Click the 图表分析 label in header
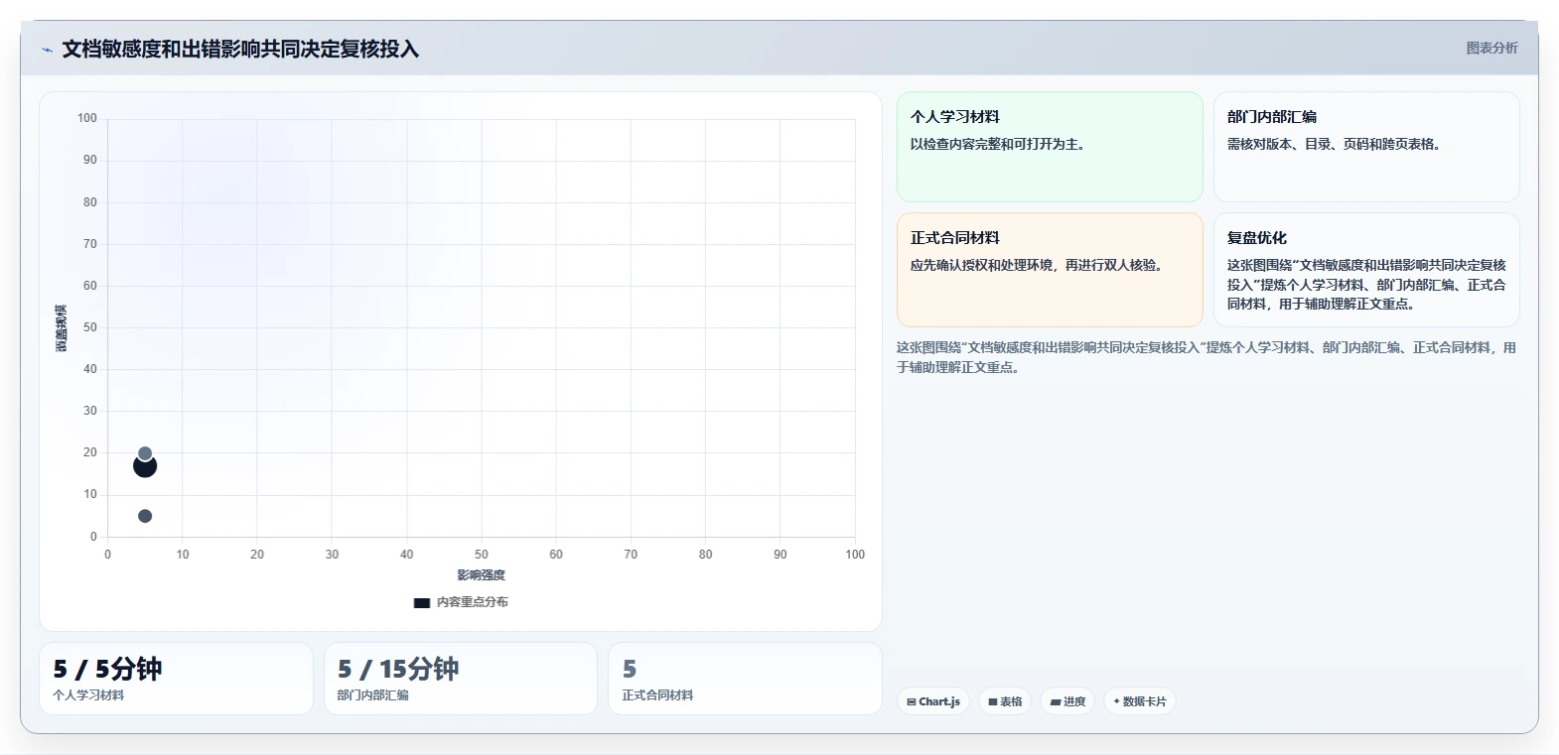This screenshot has height=755, width=1559. pos(1491,48)
